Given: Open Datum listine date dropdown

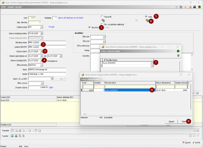Looking at the screenshot, I should pyautogui.click(x=41, y=51).
